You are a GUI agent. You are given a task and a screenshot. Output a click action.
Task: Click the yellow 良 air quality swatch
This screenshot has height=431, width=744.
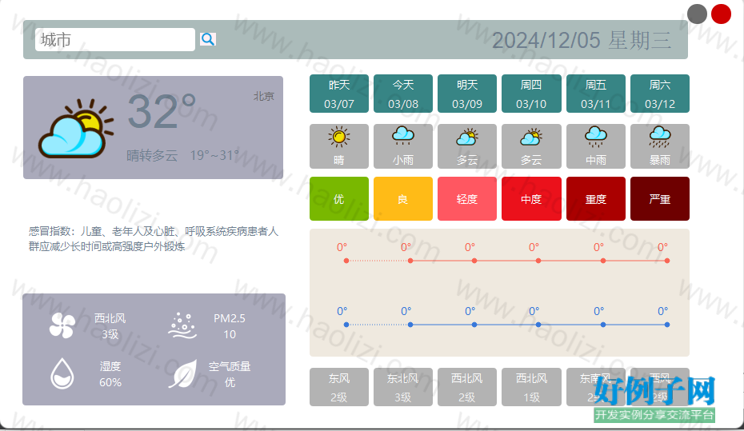click(x=403, y=198)
